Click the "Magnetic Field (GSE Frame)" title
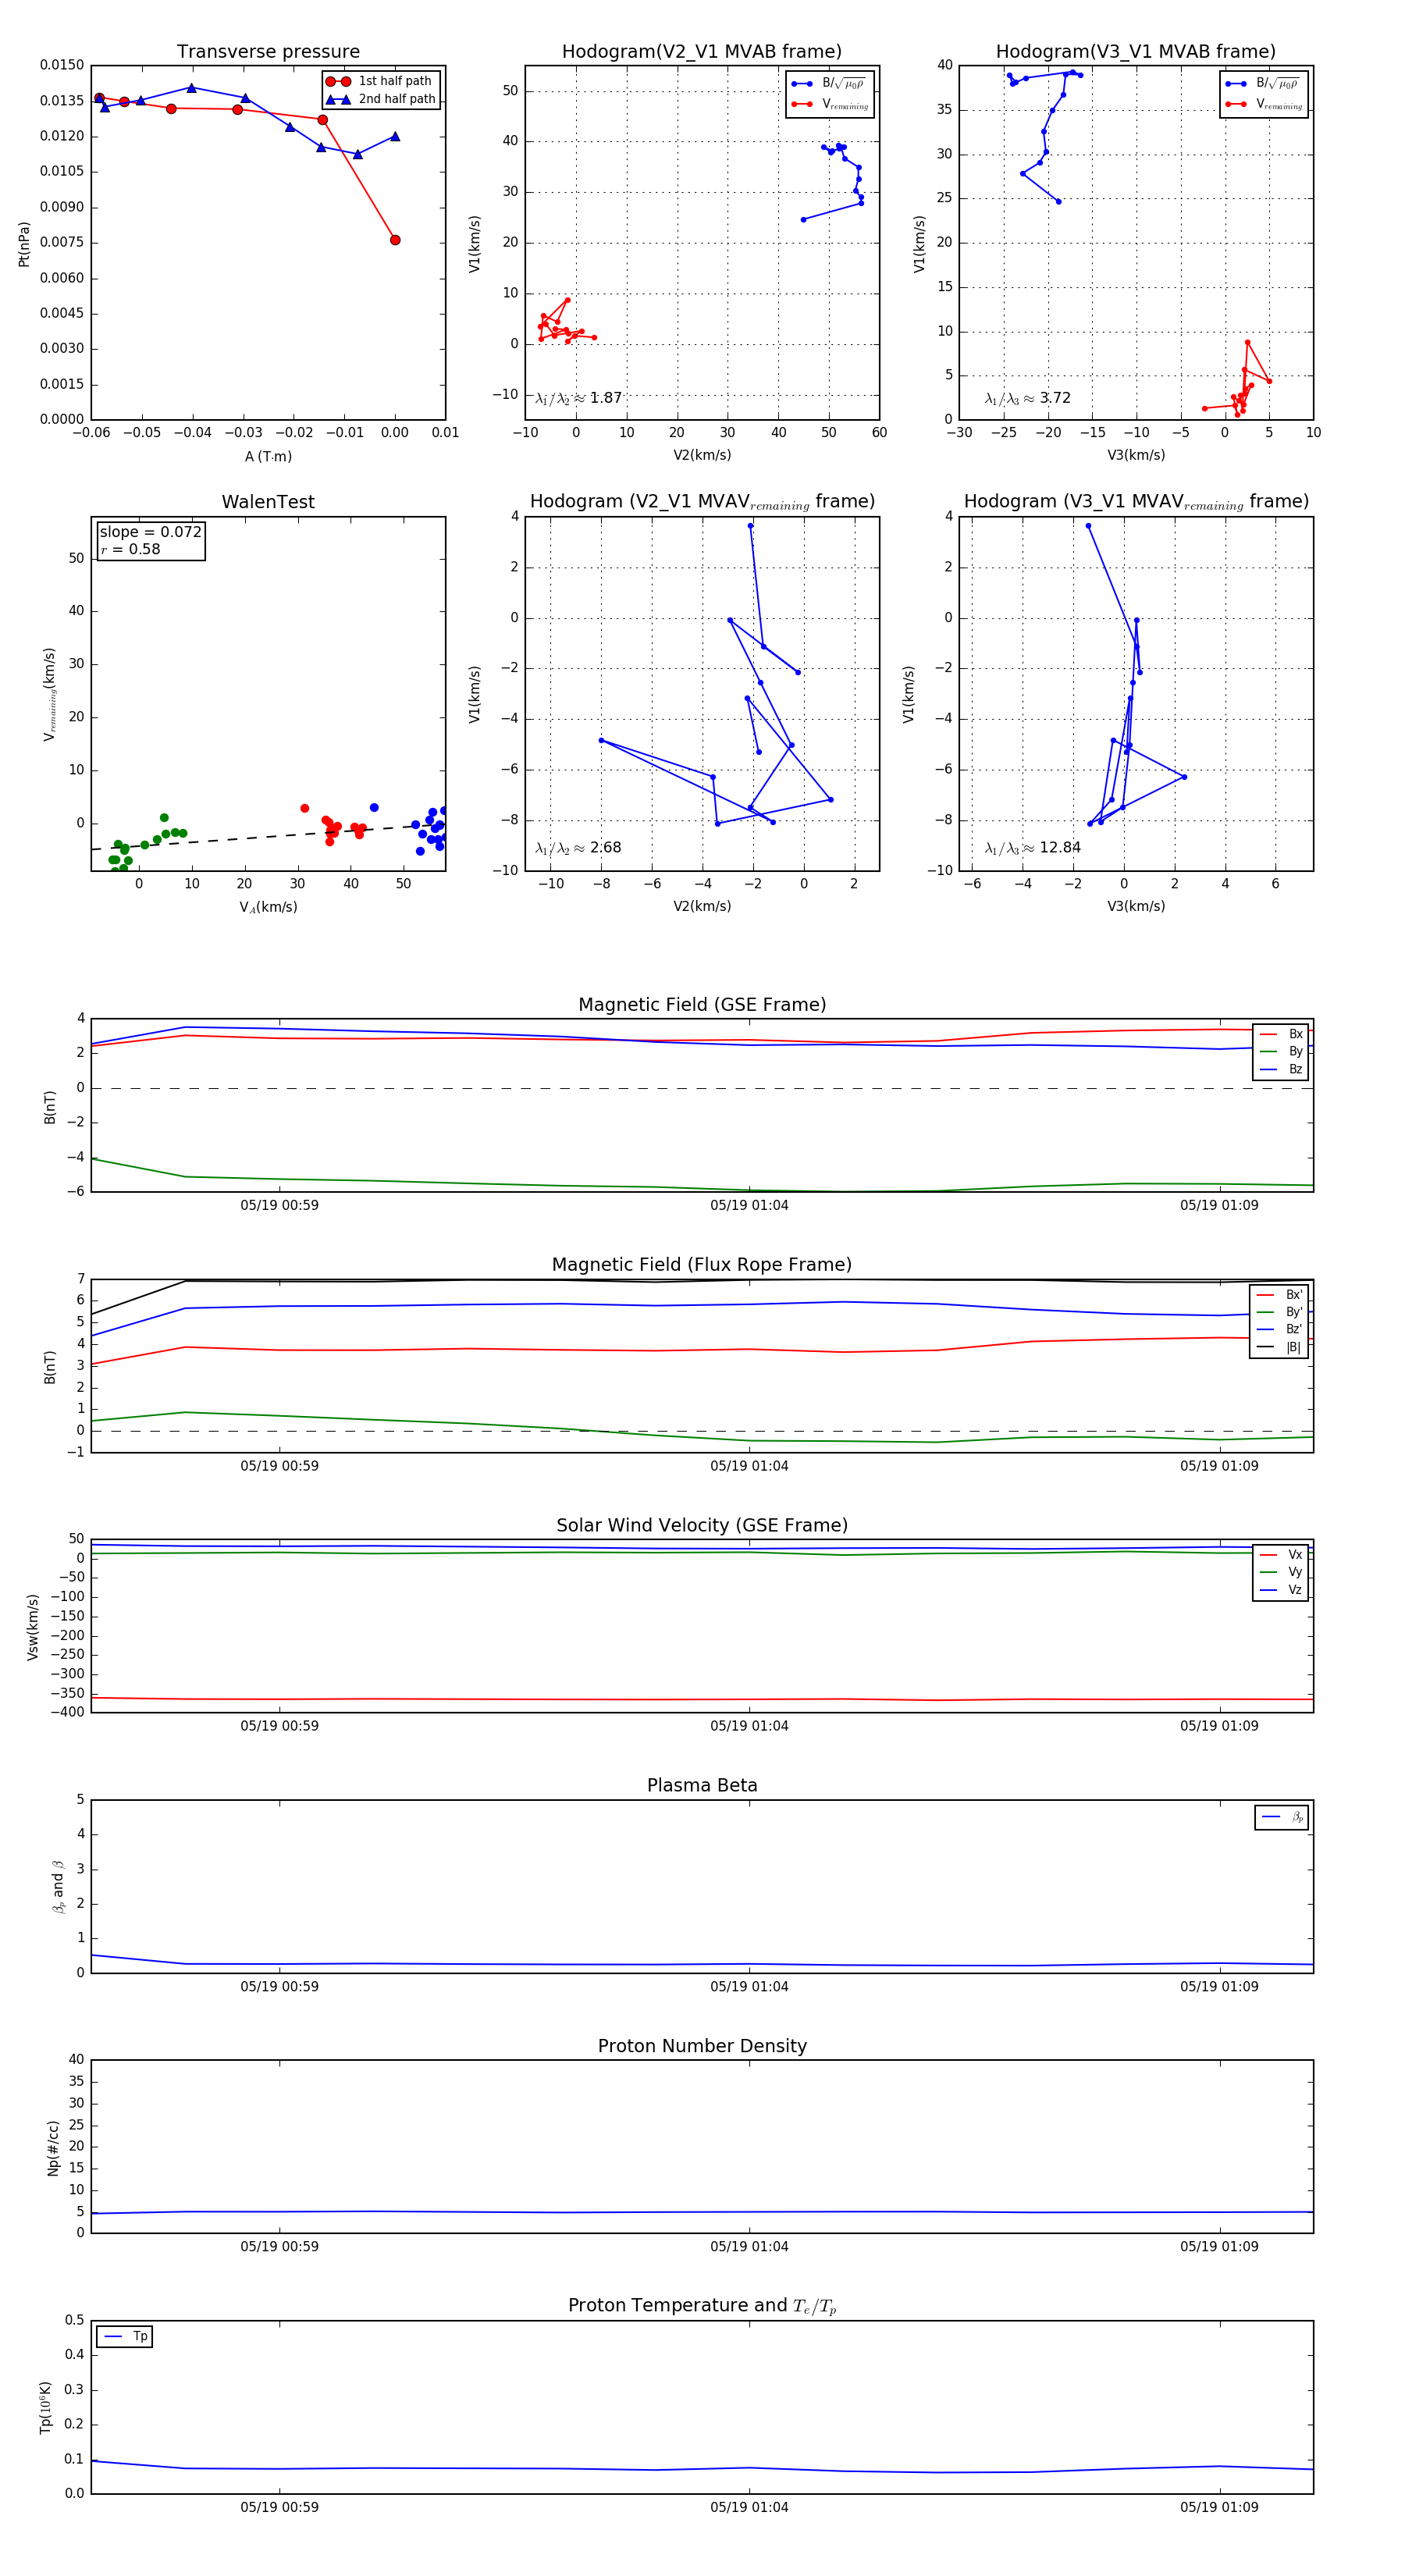The width and height of the screenshot is (1405, 2576). point(702,1005)
